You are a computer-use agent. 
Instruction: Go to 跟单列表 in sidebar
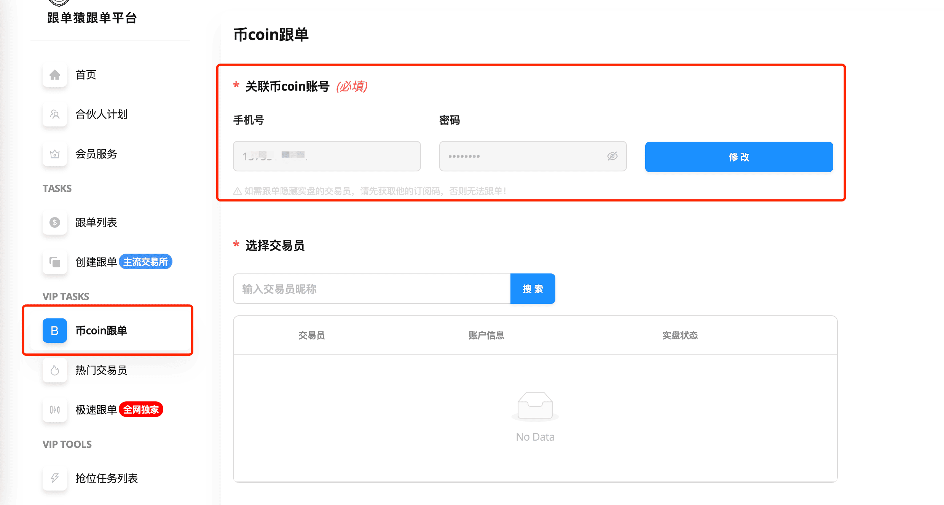[96, 222]
